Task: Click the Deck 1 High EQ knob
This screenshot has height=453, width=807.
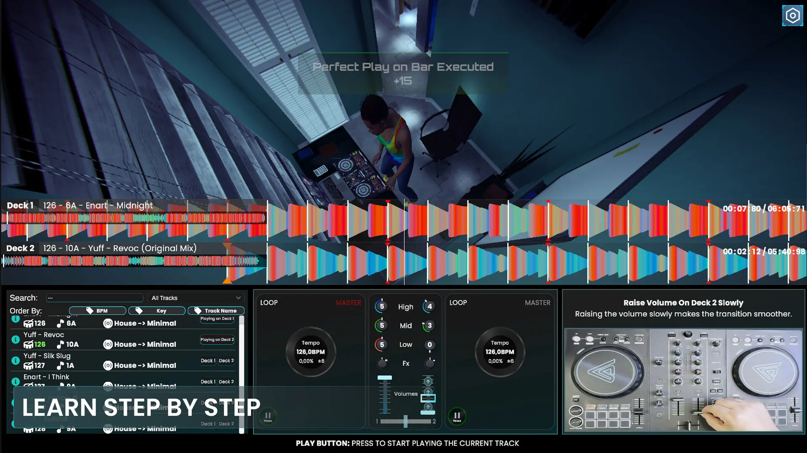Action: [382, 306]
